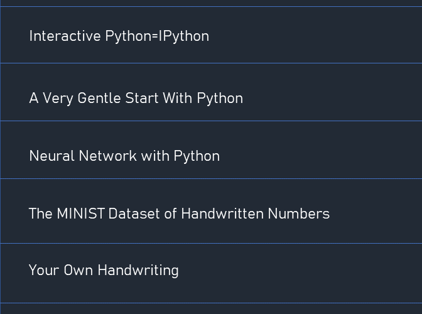Choose the Gentle Start With Python row
The width and height of the screenshot is (422, 314).
(x=136, y=99)
